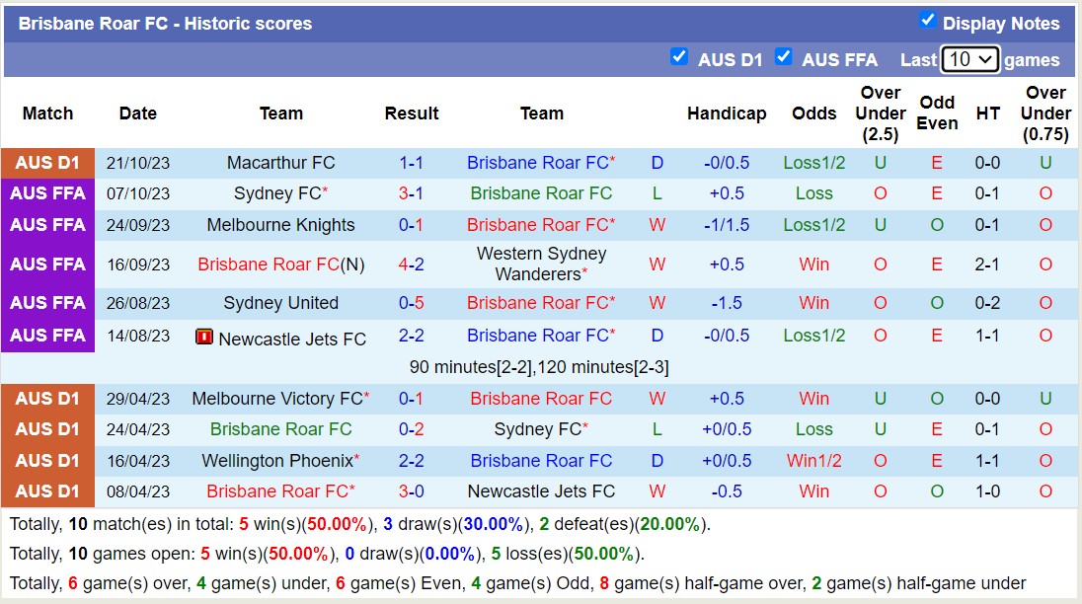Viewport: 1082px width, 604px height.
Task: Open the Macarthur FC team page
Action: coord(280,162)
